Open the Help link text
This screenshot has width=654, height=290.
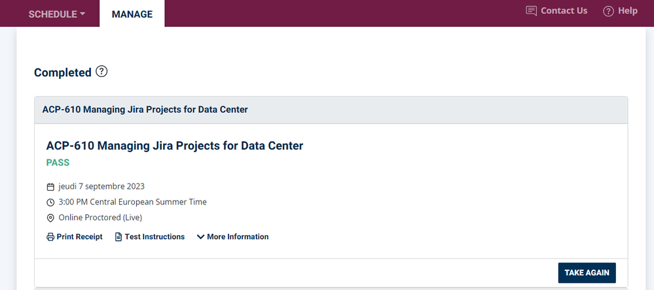627,10
